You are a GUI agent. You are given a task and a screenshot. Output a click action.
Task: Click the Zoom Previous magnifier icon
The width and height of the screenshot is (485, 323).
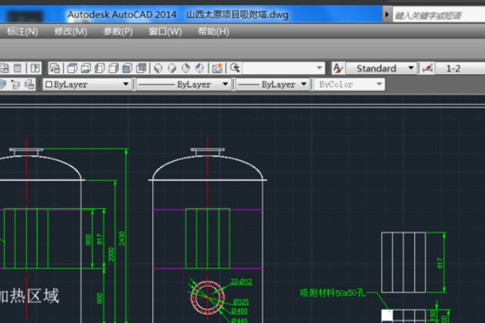click(235, 68)
